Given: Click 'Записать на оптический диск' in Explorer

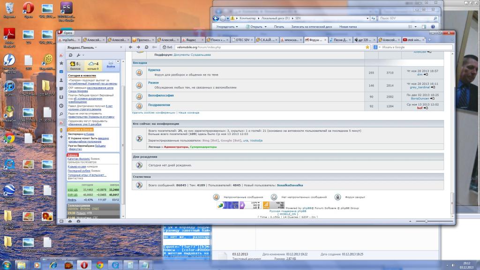Looking at the screenshot, I should click(x=311, y=27).
